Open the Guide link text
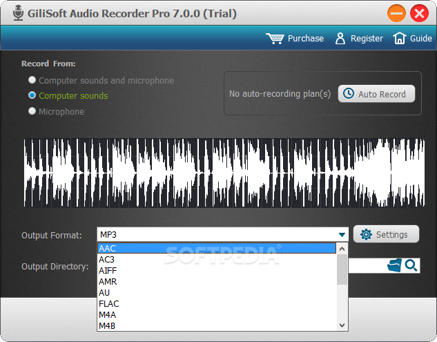The height and width of the screenshot is (342, 437). click(x=421, y=38)
